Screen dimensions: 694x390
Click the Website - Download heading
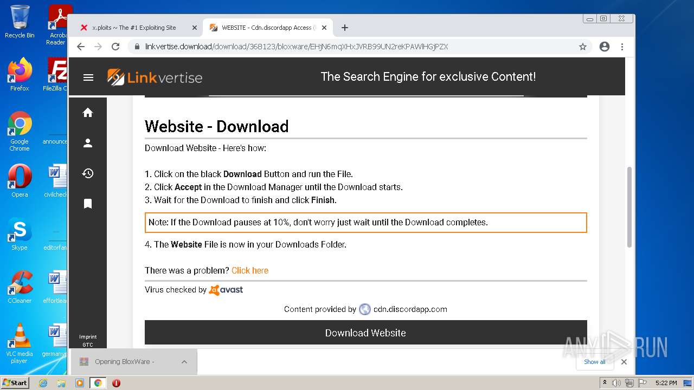(x=217, y=126)
